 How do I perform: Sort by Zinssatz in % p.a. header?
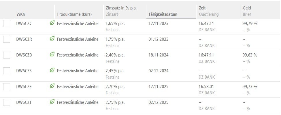point(121,8)
